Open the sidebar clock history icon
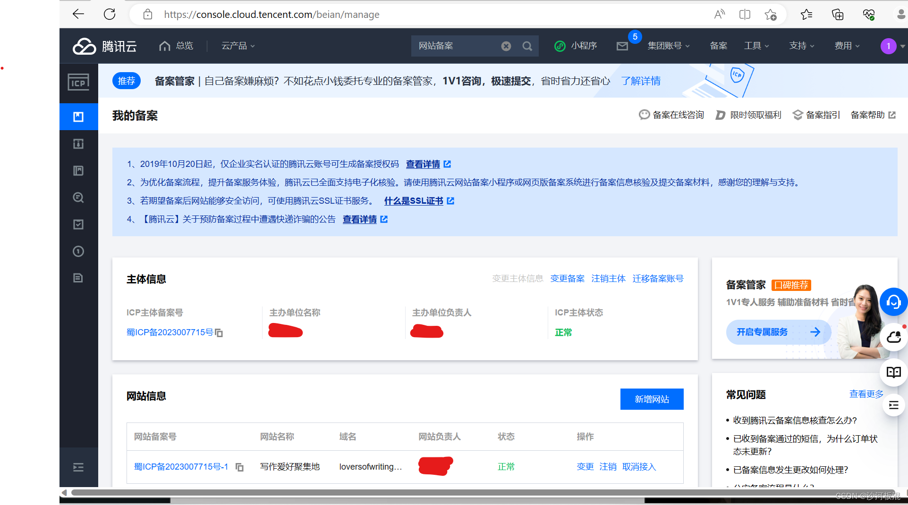Screen dimensions: 908x505 78,251
